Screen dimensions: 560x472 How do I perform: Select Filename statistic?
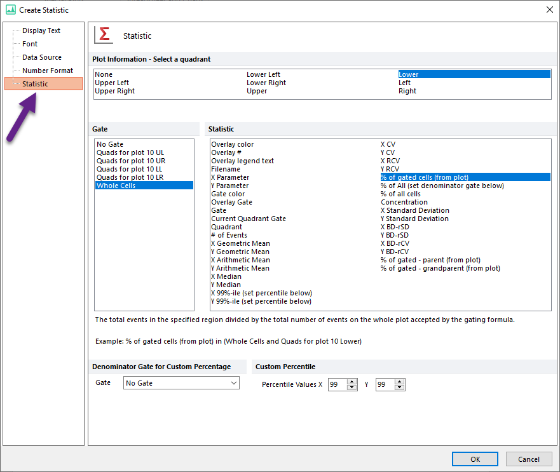pos(226,169)
